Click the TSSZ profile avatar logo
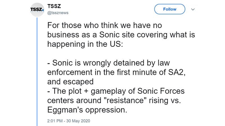Image resolution: width=225 pixels, height=126 pixels. [x=37, y=10]
